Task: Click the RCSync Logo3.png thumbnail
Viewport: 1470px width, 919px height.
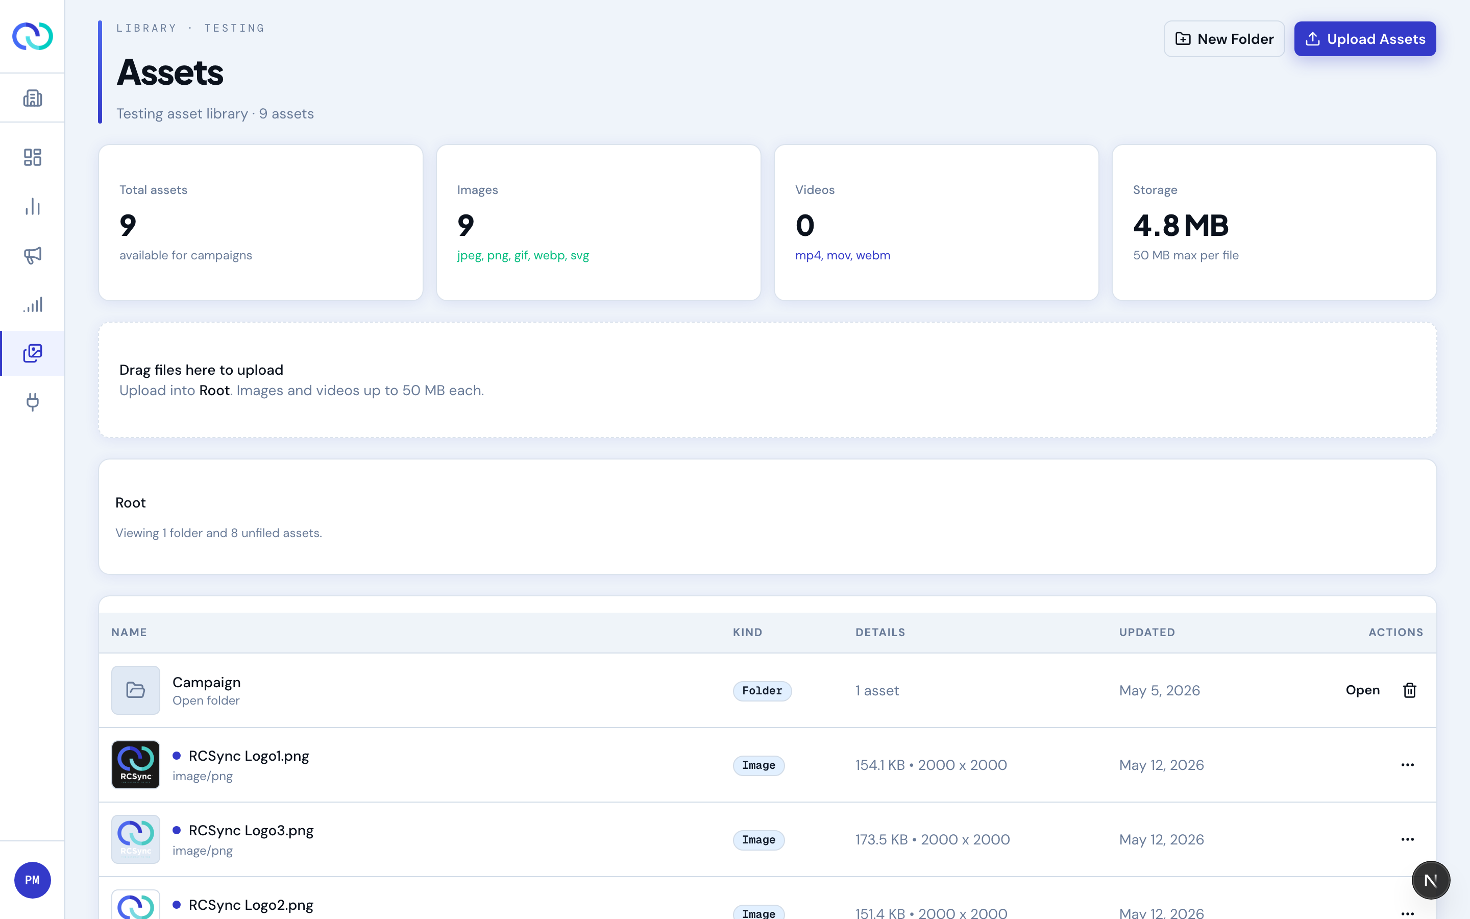Action: pos(135,839)
